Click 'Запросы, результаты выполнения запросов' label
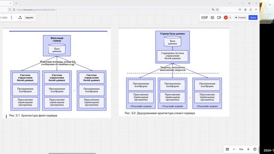Image resolution: width=274 pixels, height=154 pixels. click(x=173, y=68)
